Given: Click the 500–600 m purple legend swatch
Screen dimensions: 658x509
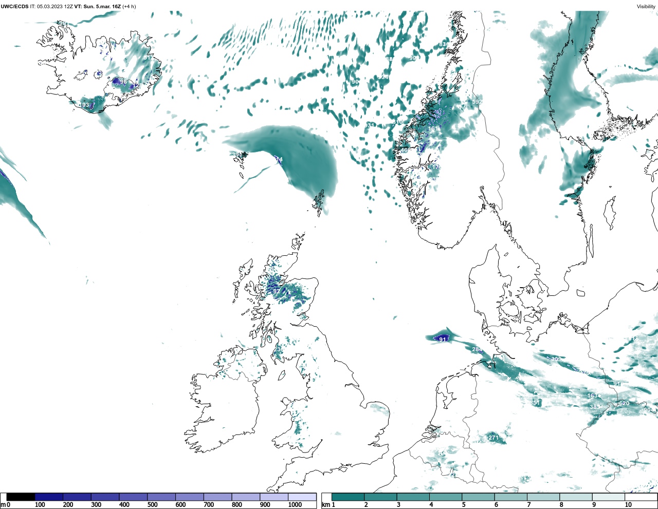Looking at the screenshot, I should [161, 497].
